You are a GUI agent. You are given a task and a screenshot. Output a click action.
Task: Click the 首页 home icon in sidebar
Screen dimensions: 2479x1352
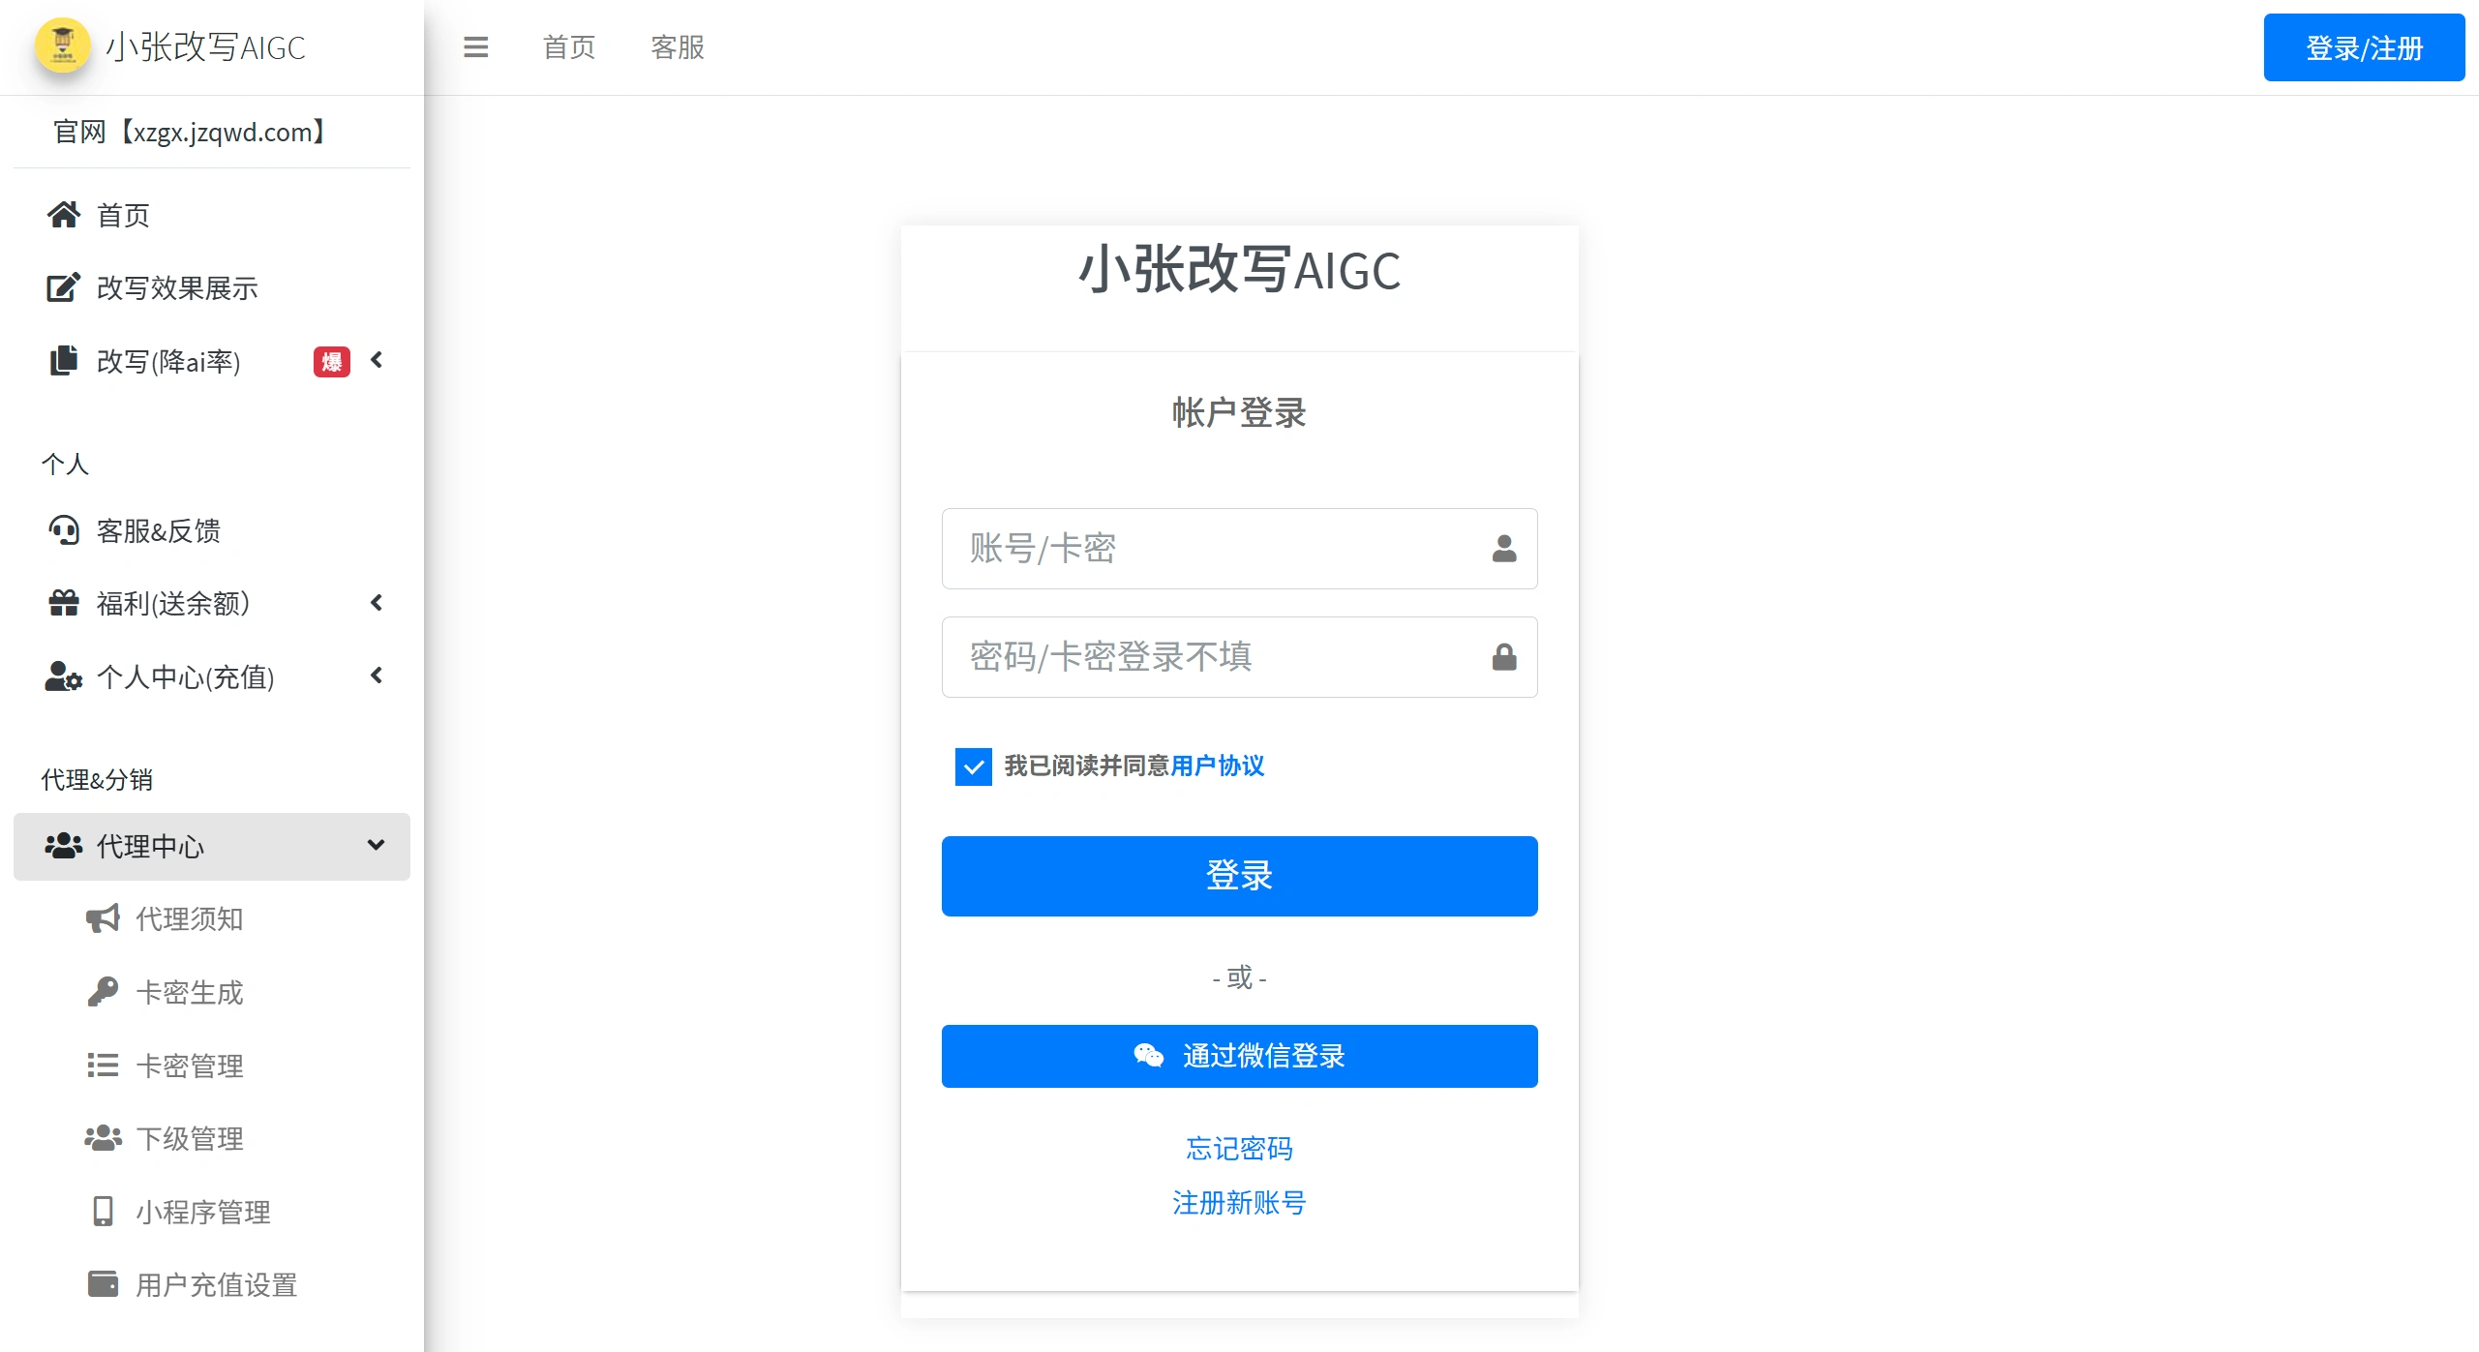click(x=64, y=214)
